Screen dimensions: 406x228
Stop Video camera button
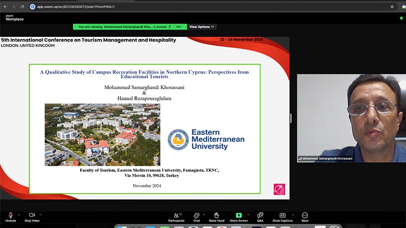31,216
